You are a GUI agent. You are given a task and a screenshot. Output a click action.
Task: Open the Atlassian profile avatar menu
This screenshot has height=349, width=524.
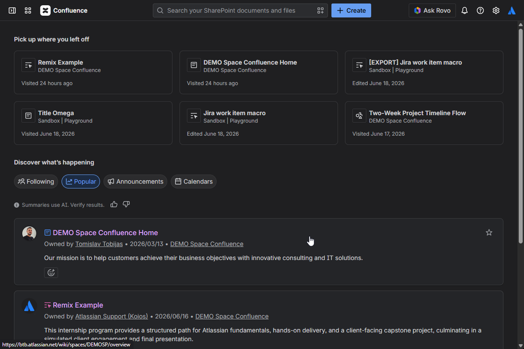(511, 10)
